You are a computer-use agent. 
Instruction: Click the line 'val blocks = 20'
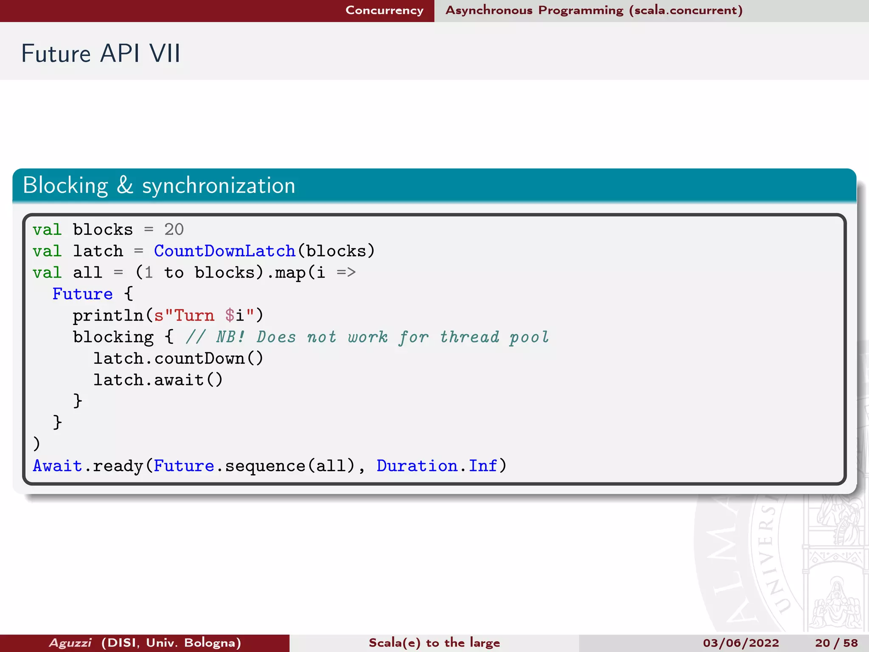click(x=108, y=230)
